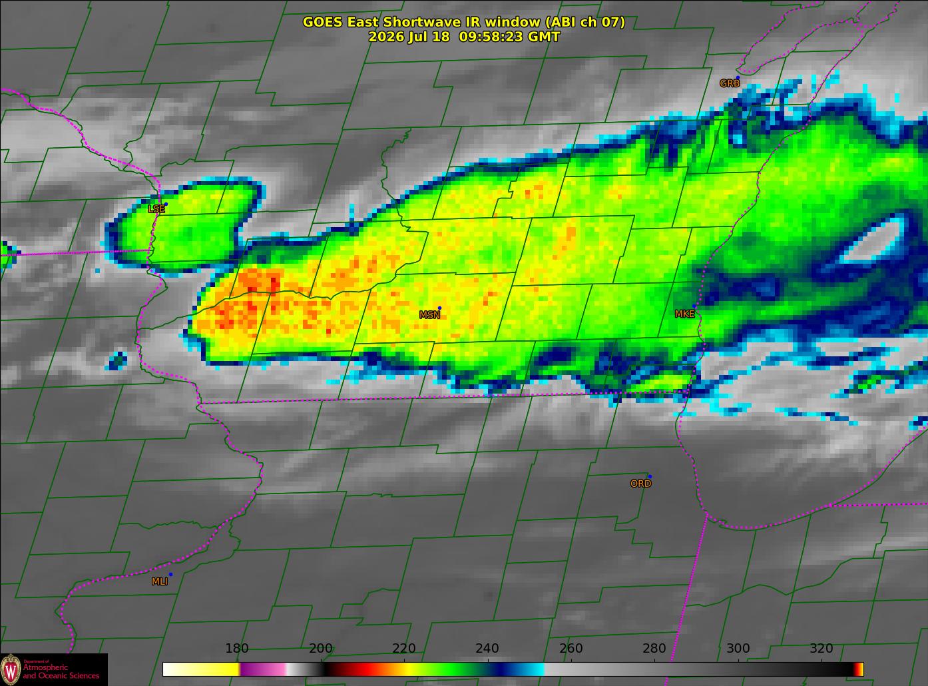Click the 320 value on color scale
This screenshot has width=928, height=686.
(821, 649)
